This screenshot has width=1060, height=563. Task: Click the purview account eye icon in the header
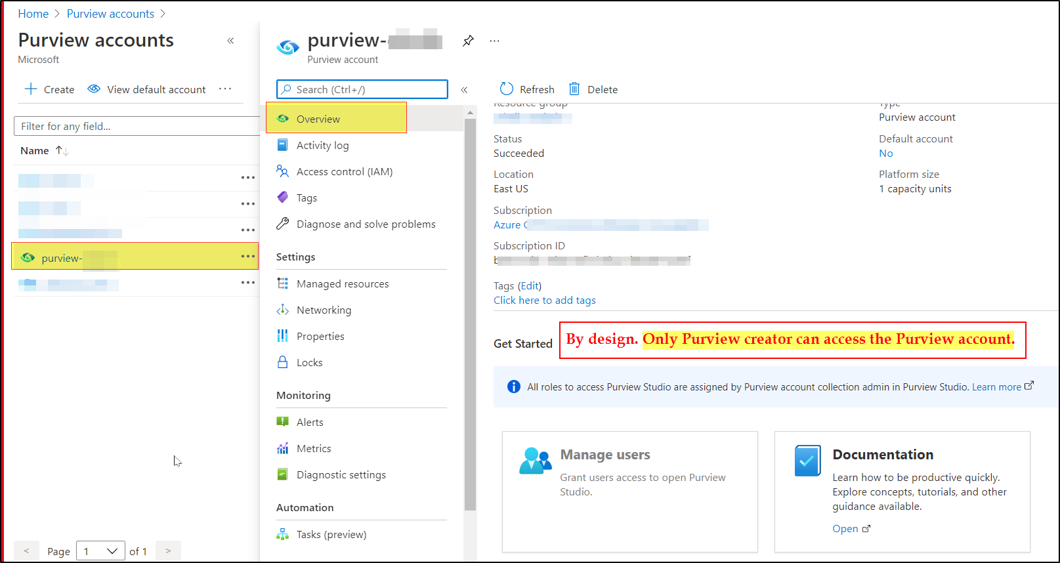[x=288, y=47]
